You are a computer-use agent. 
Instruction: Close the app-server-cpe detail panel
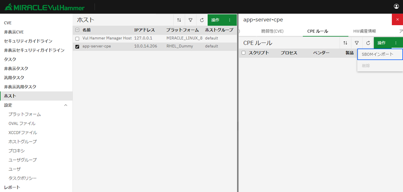[x=397, y=20]
